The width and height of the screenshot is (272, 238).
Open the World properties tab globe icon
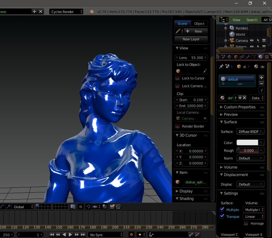230,56
